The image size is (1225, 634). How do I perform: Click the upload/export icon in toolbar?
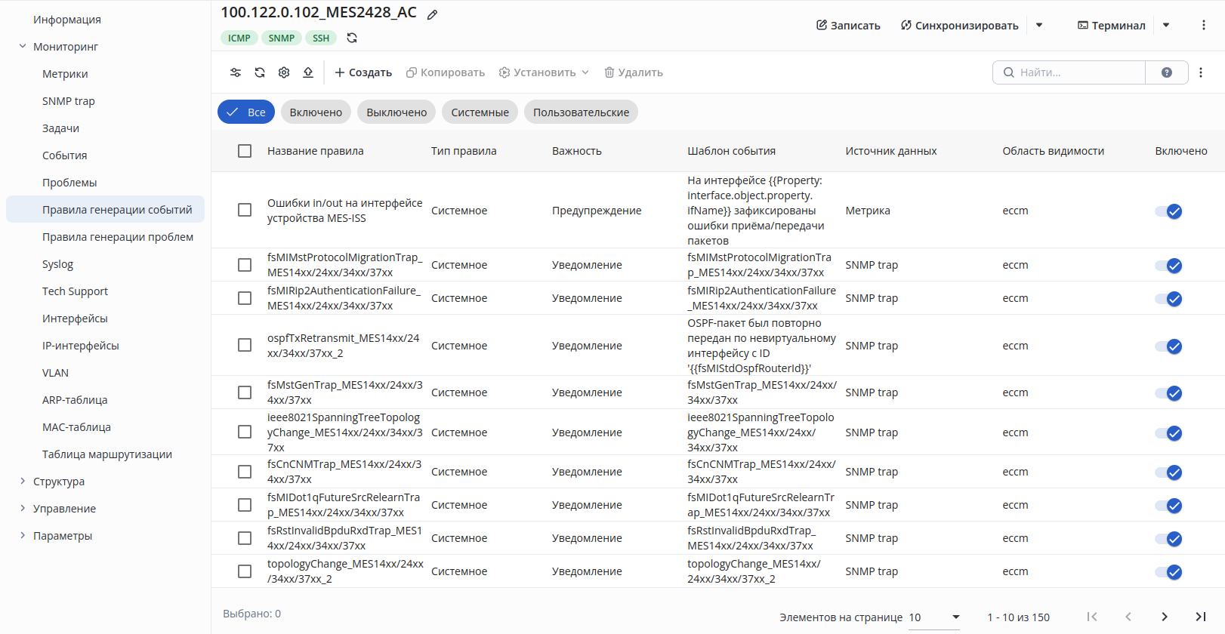point(308,72)
